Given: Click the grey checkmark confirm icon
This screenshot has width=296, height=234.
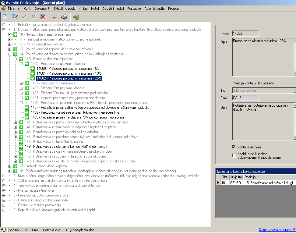Looking at the screenshot, I should tap(24, 17).
